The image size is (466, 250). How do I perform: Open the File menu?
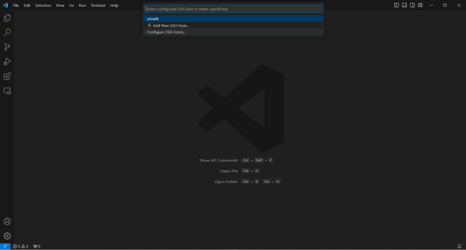[16, 5]
